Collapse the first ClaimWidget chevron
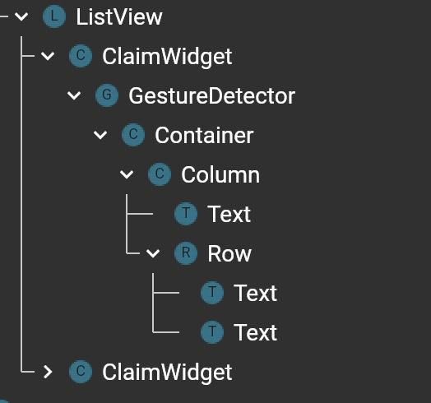Image resolution: width=431 pixels, height=403 pixels. 48,56
